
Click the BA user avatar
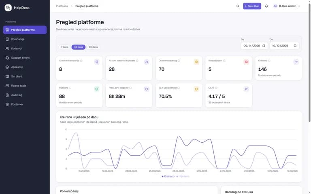(x=275, y=6)
